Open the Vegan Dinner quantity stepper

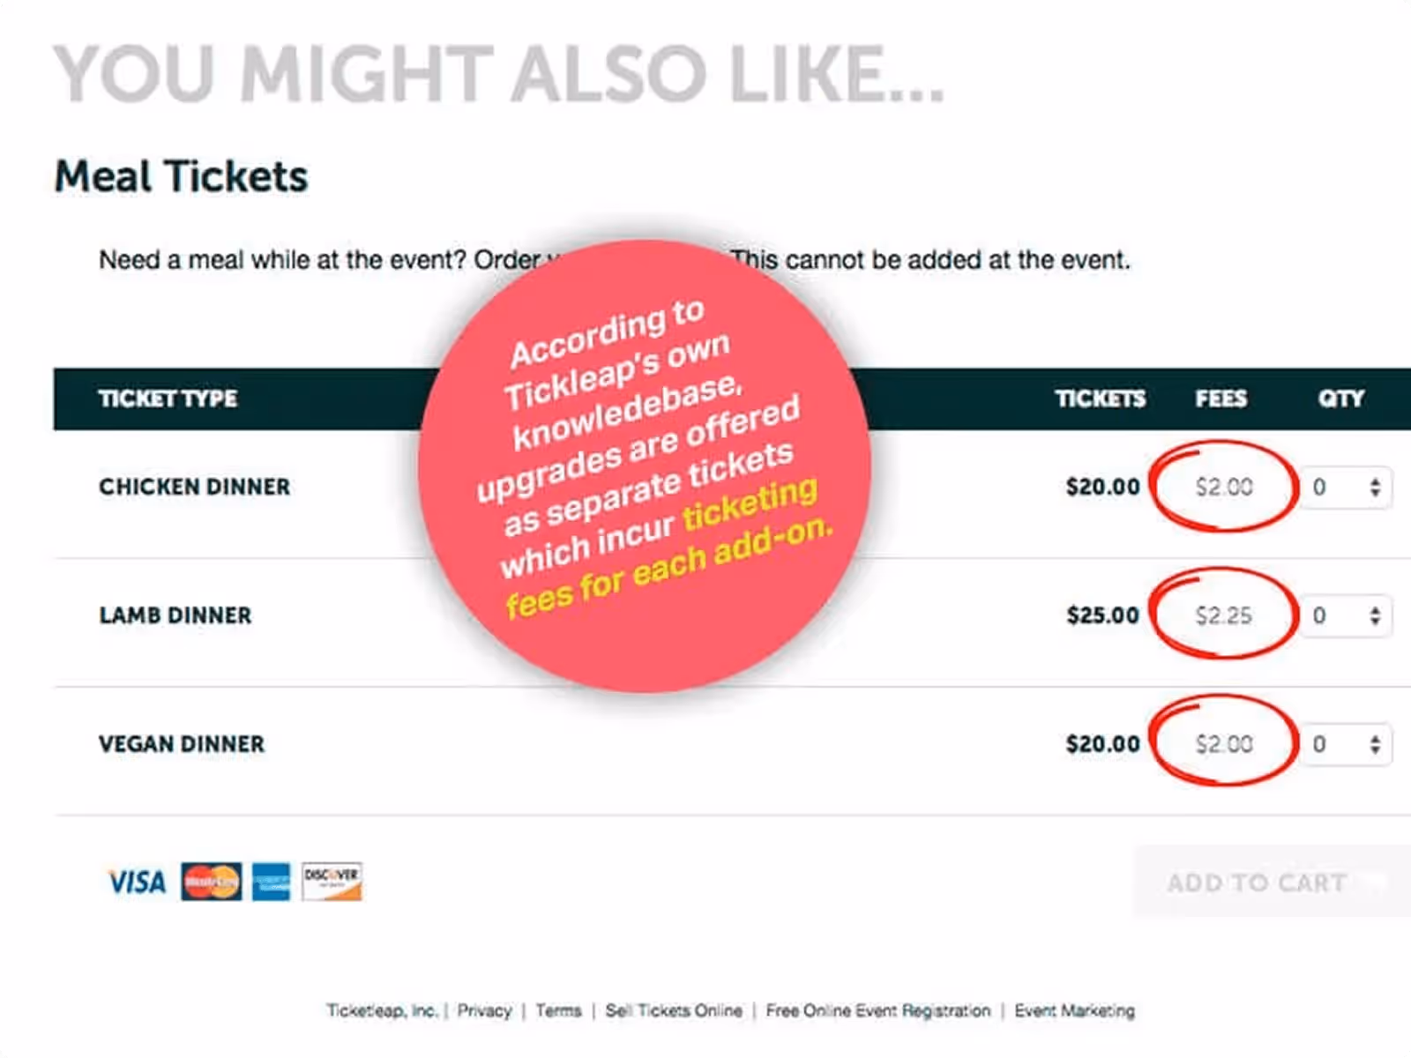(x=1374, y=743)
